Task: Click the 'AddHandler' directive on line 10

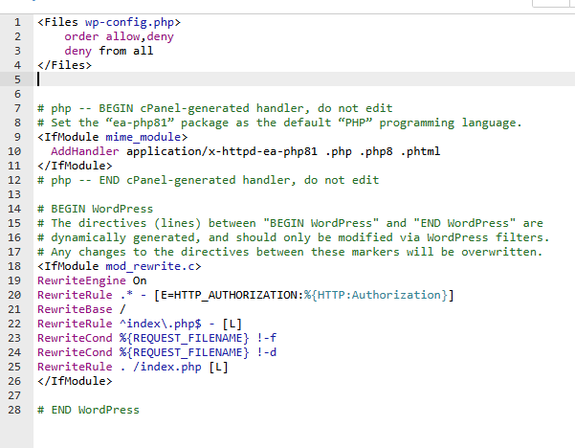Action: (x=85, y=151)
